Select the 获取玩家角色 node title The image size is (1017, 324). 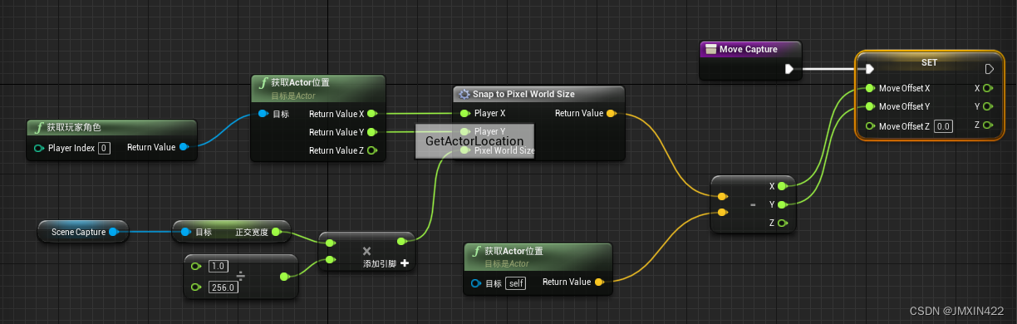75,128
